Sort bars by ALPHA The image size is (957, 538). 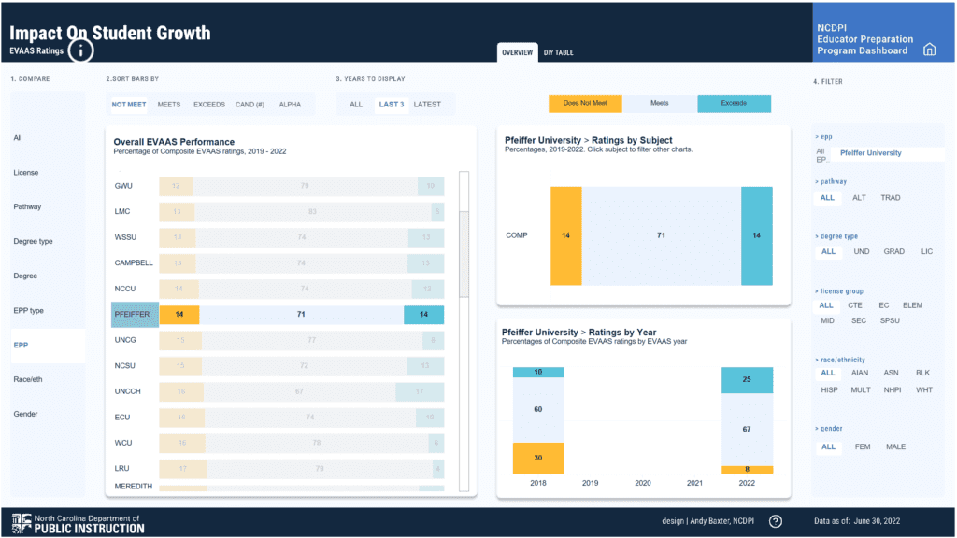290,105
